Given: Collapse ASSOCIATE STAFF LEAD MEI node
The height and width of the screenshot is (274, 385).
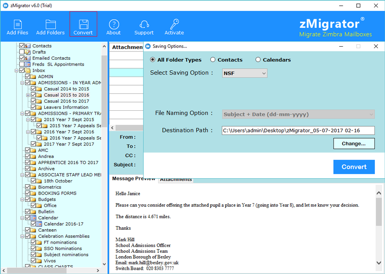Looking at the screenshot, I should [22, 175].
